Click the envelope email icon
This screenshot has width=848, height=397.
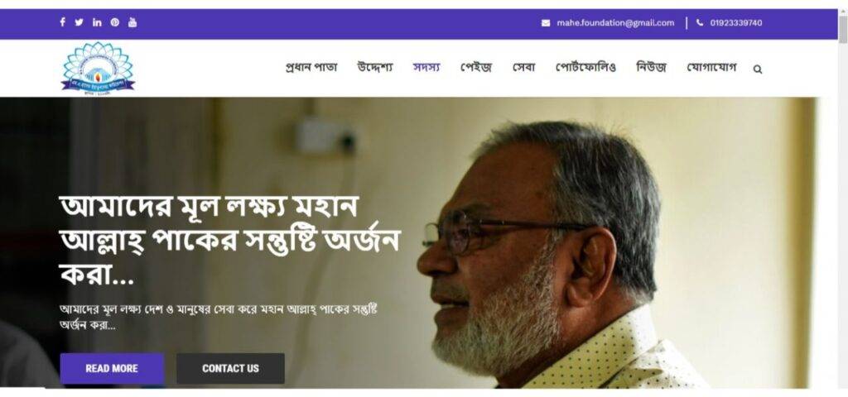[546, 23]
